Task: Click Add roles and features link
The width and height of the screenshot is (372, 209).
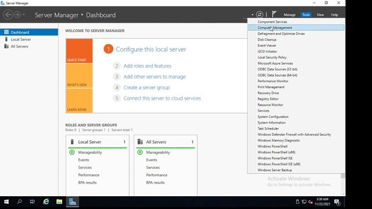Action: tap(147, 66)
